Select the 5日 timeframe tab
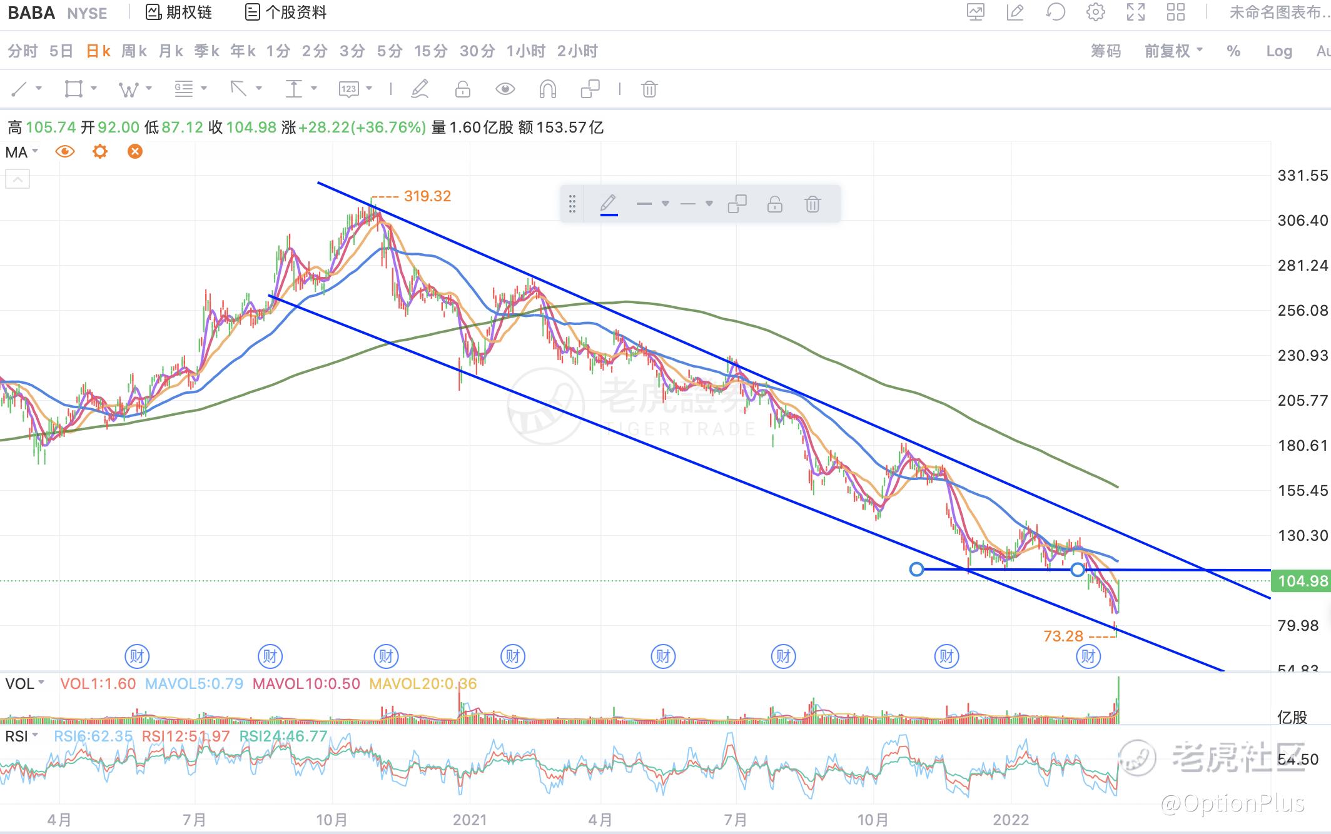Viewport: 1331px width, 834px height. [61, 51]
